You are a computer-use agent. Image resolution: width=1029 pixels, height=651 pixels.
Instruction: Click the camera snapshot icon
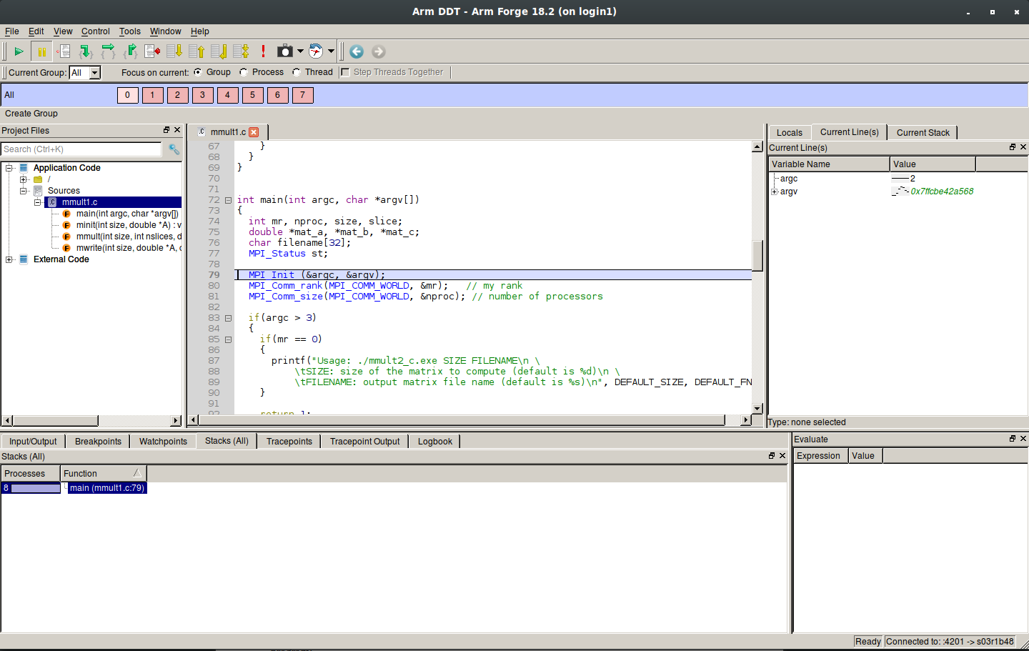(x=285, y=51)
